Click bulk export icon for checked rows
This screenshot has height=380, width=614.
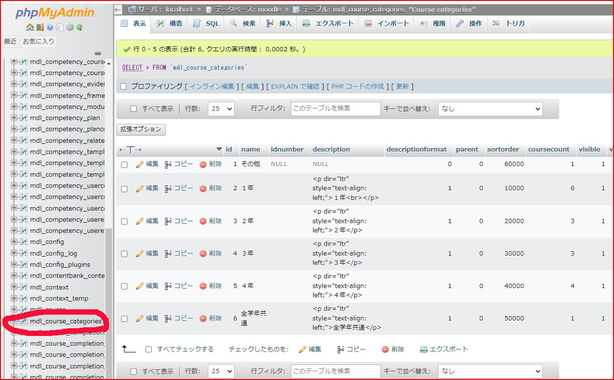(x=424, y=349)
